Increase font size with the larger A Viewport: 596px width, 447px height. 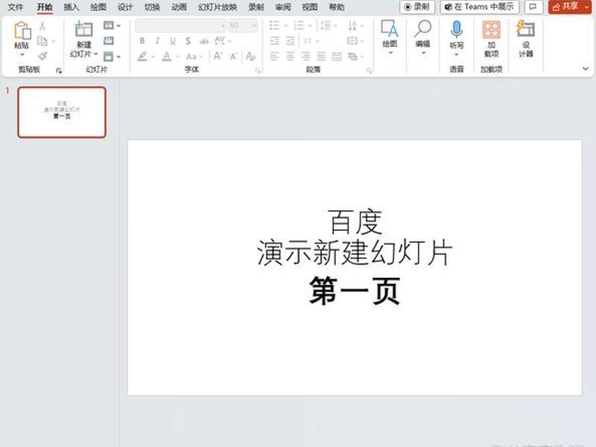(218, 57)
